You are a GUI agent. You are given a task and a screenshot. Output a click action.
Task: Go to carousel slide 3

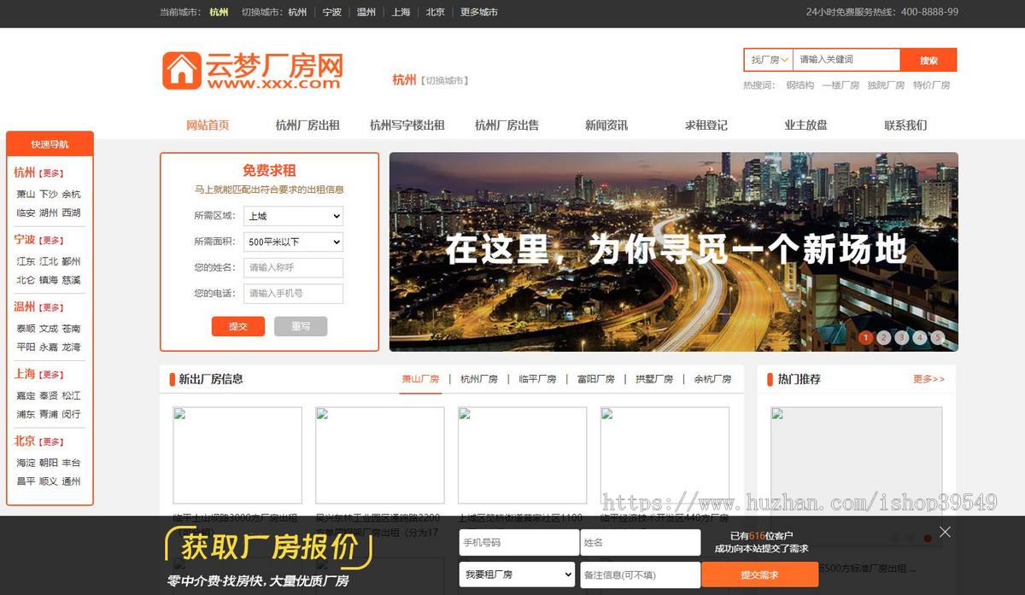coord(901,337)
